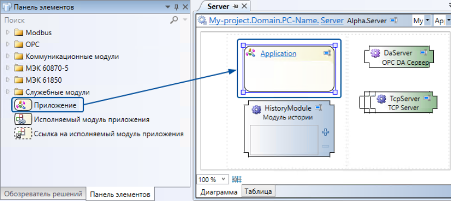The width and height of the screenshot is (451, 201).
Task: Click the МЭК 61850 folder icon
Action: [19, 80]
